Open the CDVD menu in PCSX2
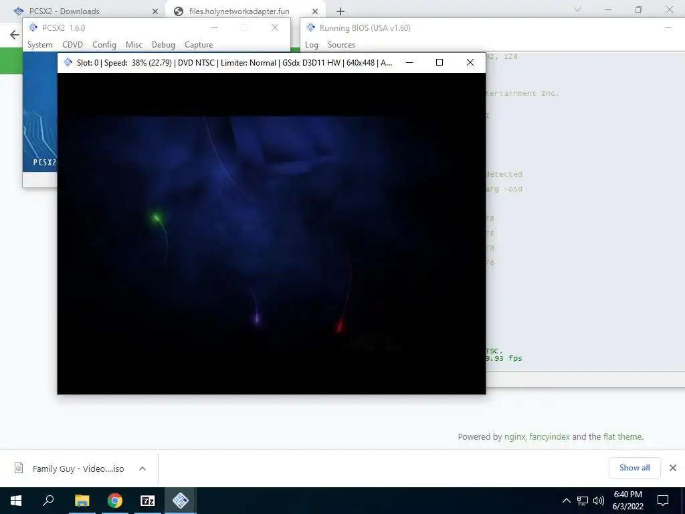 (x=72, y=45)
